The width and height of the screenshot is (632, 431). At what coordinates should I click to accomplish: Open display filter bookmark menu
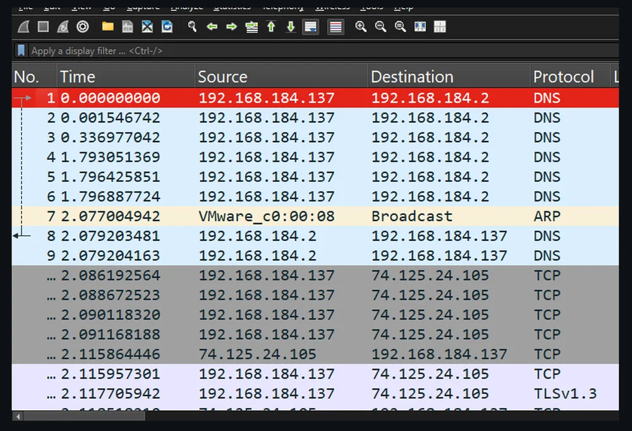21,51
